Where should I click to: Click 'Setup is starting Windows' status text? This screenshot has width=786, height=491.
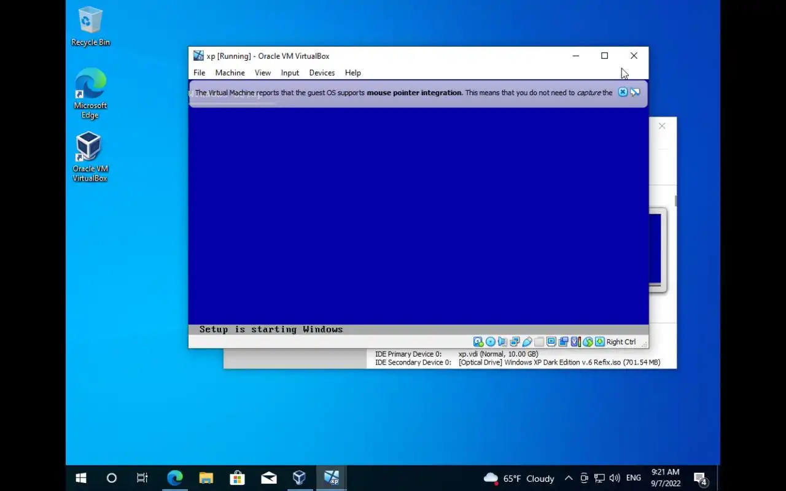click(x=271, y=330)
